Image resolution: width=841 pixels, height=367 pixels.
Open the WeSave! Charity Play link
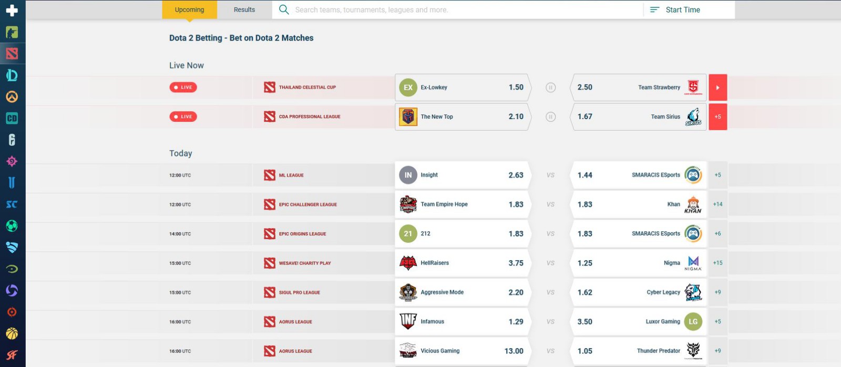click(305, 263)
